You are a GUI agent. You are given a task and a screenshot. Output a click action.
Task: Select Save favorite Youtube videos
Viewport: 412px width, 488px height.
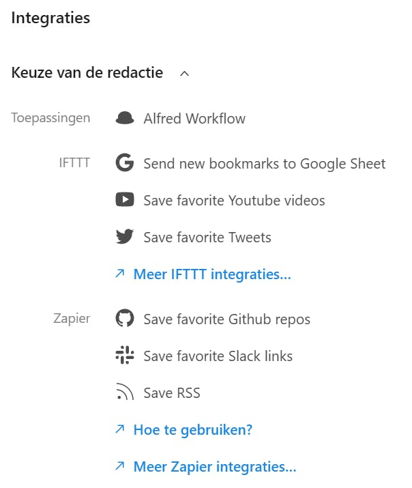click(x=234, y=201)
